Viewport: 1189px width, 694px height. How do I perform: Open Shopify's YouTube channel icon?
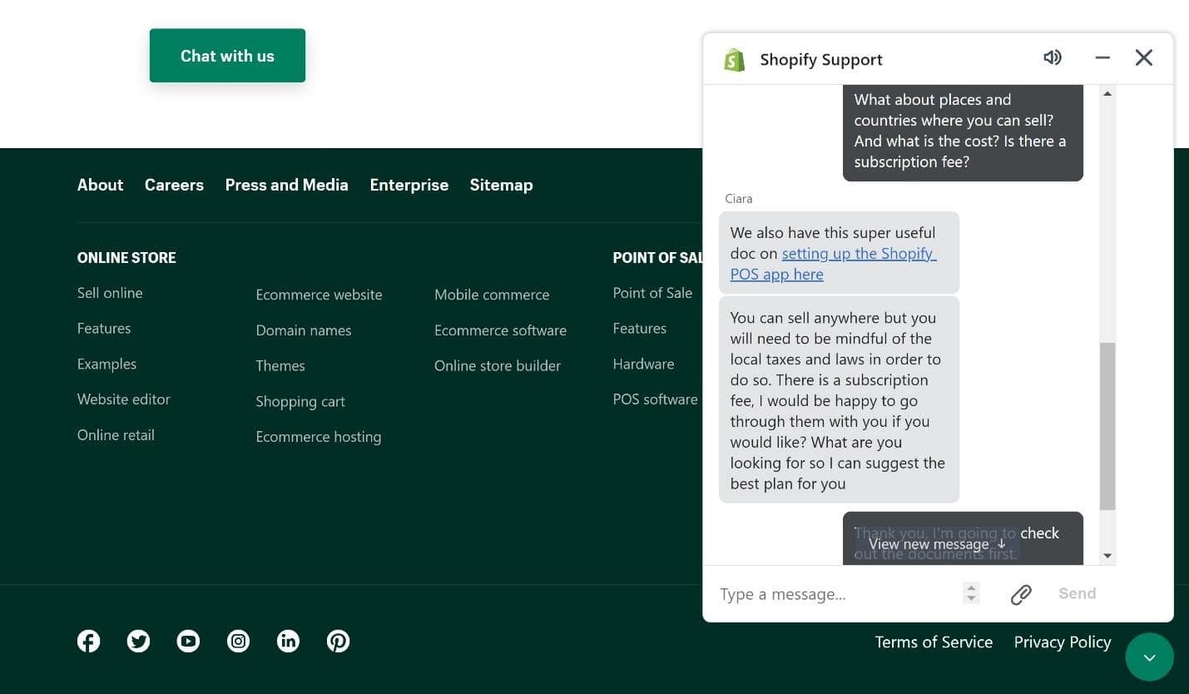click(x=188, y=641)
